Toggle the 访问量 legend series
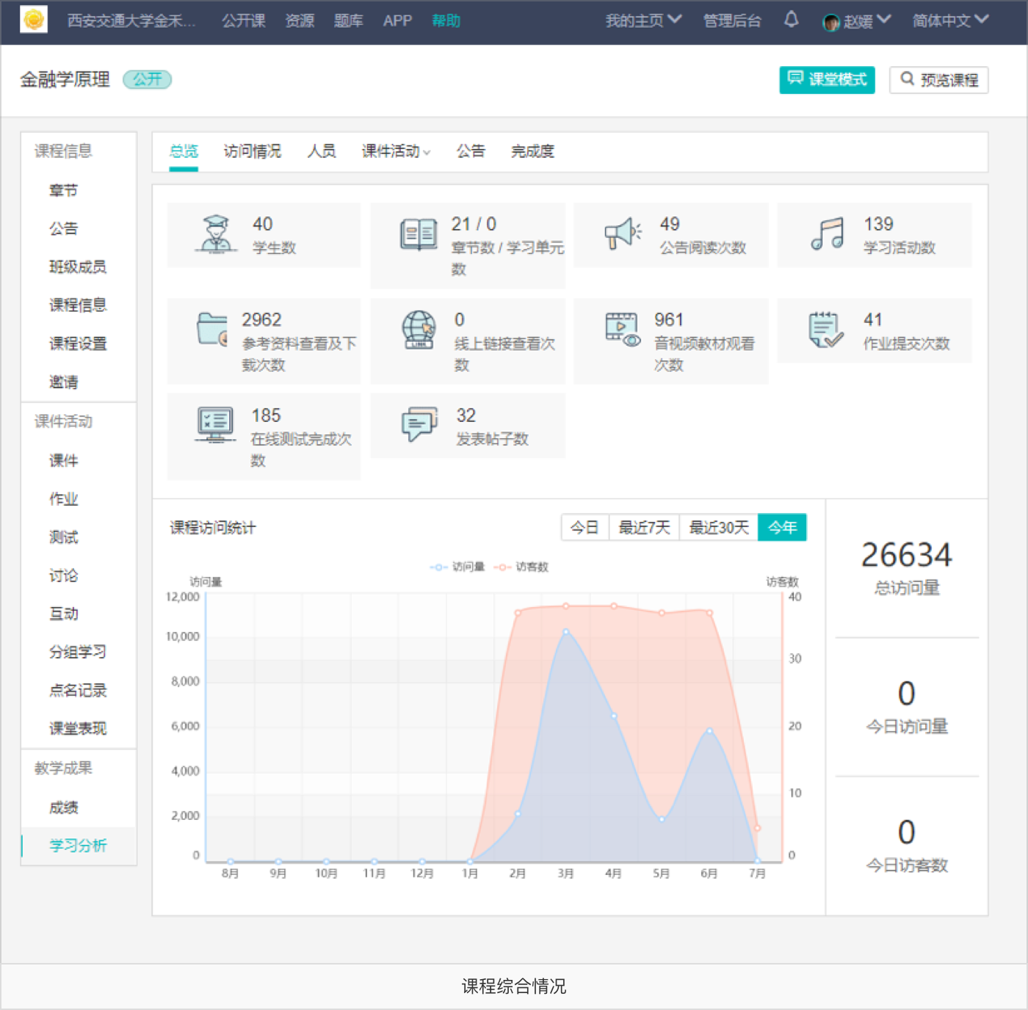The width and height of the screenshot is (1028, 1010). 457,567
